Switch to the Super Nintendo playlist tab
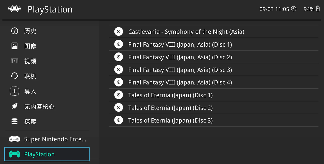 (x=55, y=139)
